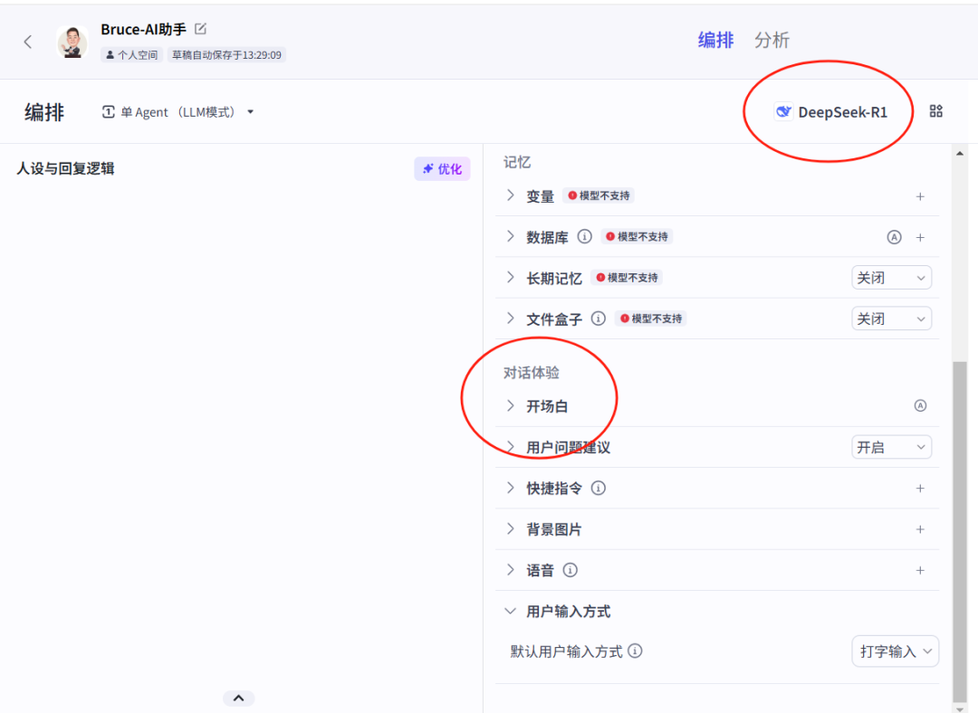
Task: Click the 记忆 section heading
Action: [517, 162]
